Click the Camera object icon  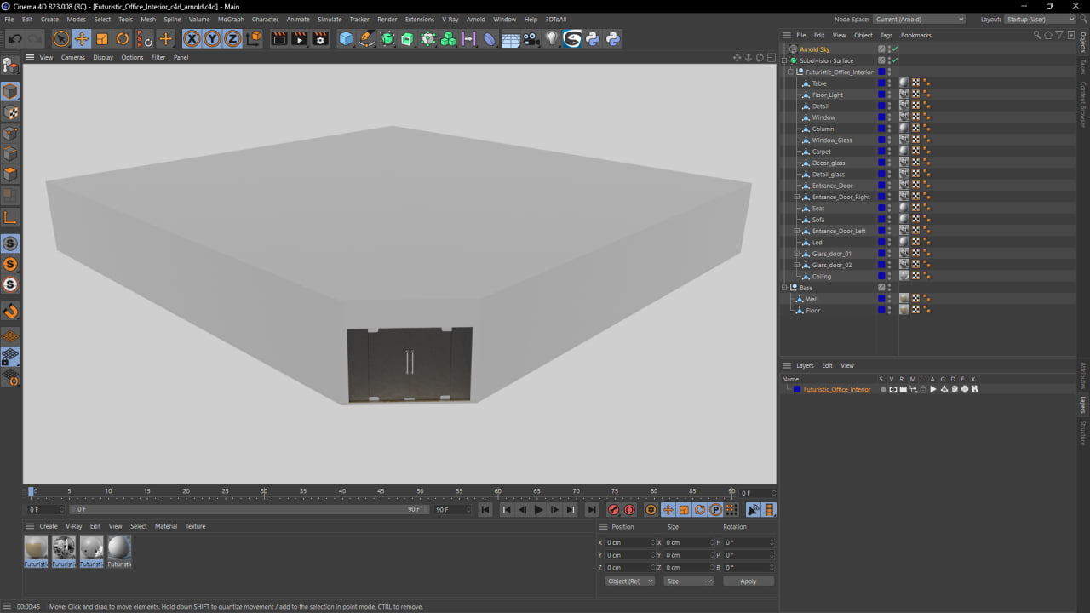pyautogui.click(x=531, y=38)
